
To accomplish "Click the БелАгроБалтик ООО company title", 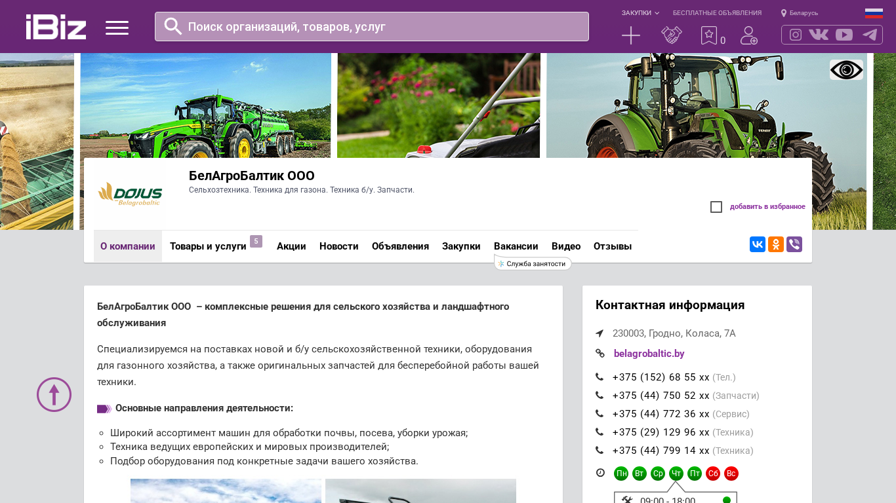I will pos(252,176).
